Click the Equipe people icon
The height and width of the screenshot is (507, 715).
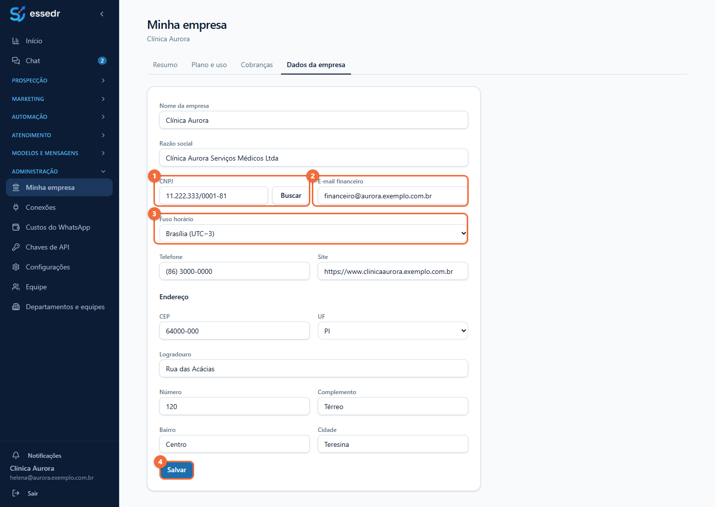[x=16, y=287]
